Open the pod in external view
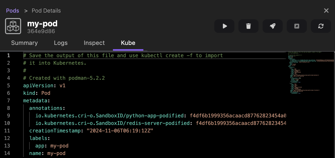The height and width of the screenshot is (158, 335). tap(297, 26)
